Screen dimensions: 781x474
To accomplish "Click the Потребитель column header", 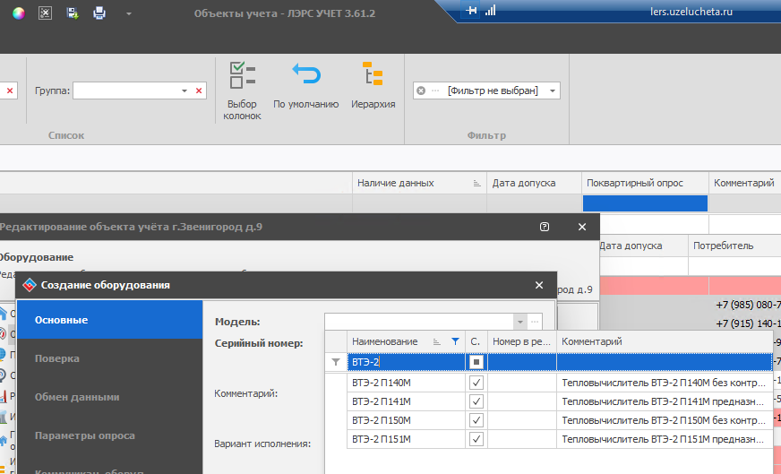I will [734, 246].
